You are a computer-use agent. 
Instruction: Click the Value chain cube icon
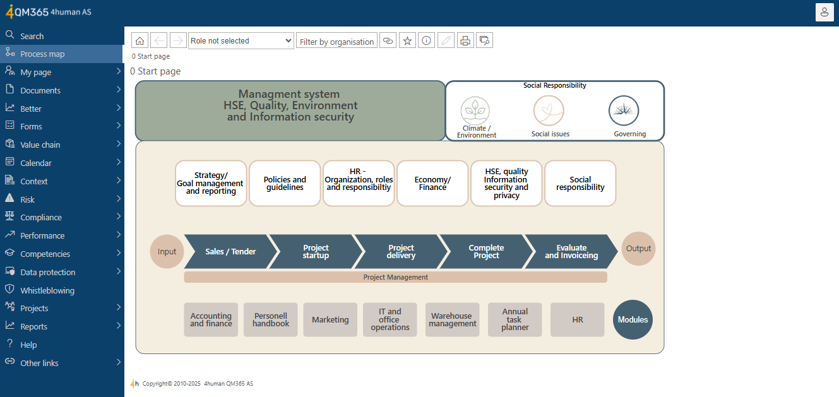pyautogui.click(x=9, y=144)
